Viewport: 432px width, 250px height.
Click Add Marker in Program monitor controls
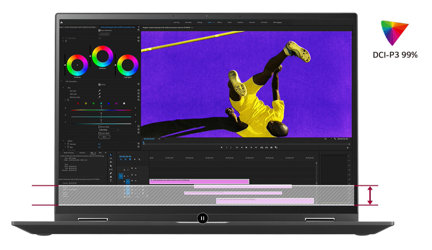221,147
